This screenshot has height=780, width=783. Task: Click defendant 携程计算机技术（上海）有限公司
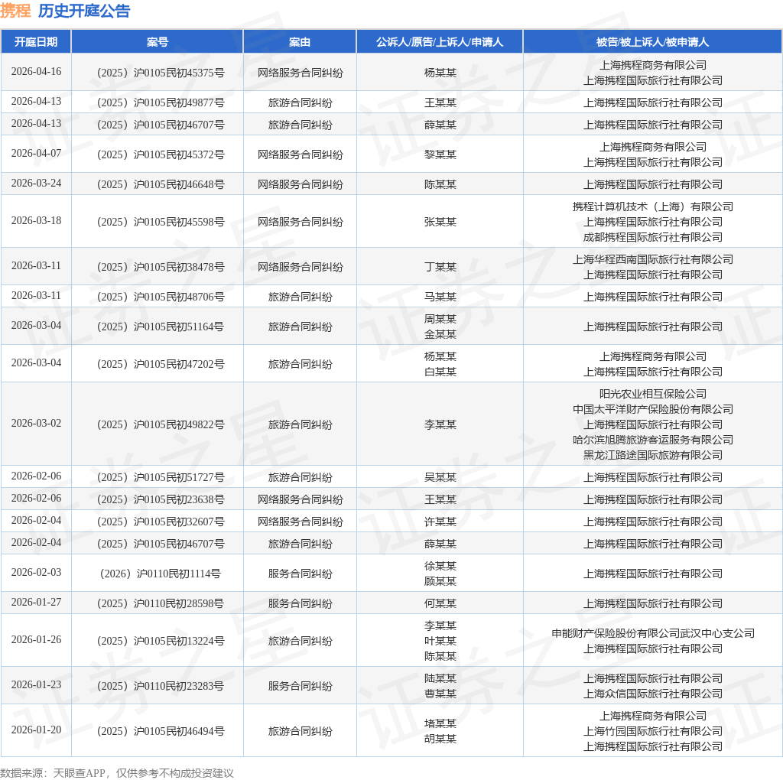(653, 206)
